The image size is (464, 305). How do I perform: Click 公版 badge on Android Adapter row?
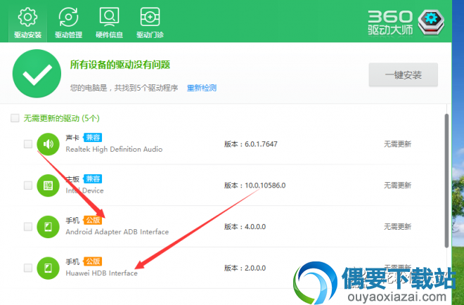pos(93,220)
